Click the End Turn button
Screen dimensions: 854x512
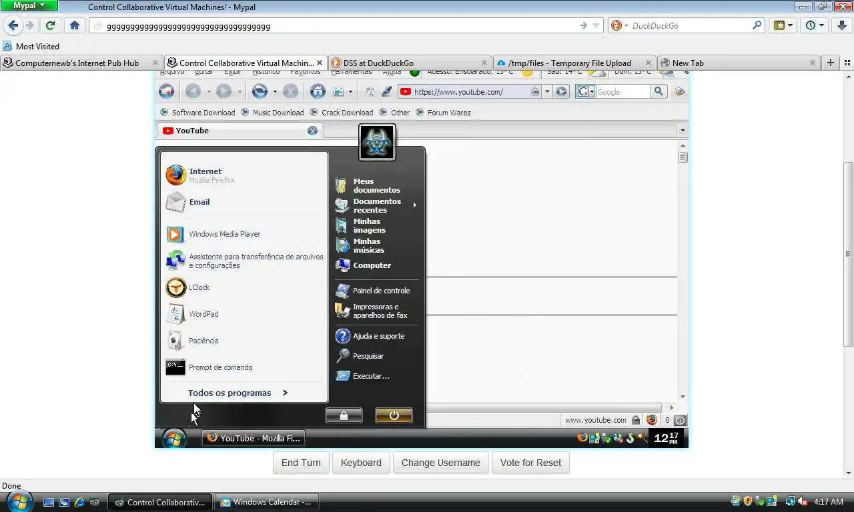pos(301,463)
